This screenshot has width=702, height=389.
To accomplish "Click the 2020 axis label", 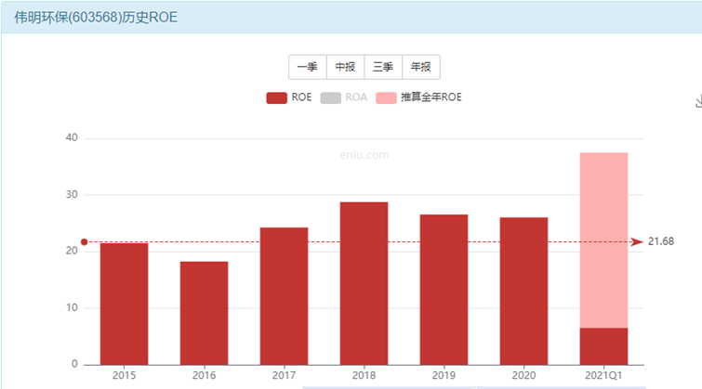I will (x=523, y=375).
